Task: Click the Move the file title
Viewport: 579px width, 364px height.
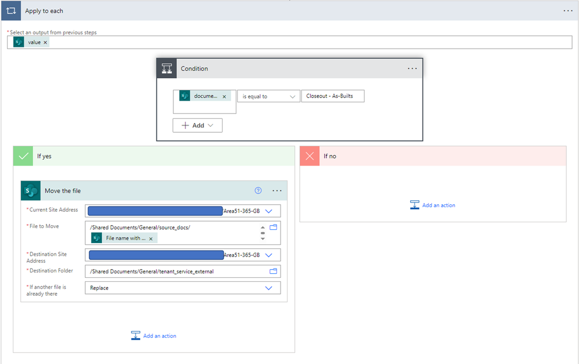Action: coord(63,190)
